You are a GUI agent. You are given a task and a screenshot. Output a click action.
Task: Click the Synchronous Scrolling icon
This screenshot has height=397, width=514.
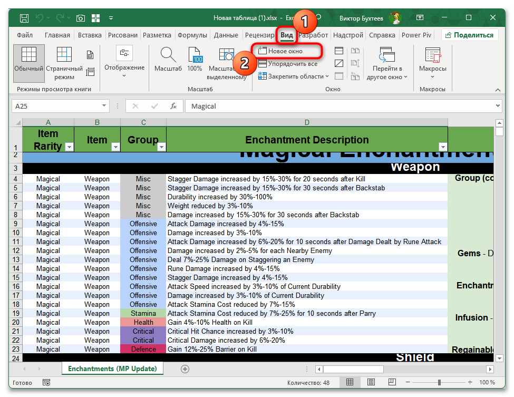pyautogui.click(x=355, y=63)
